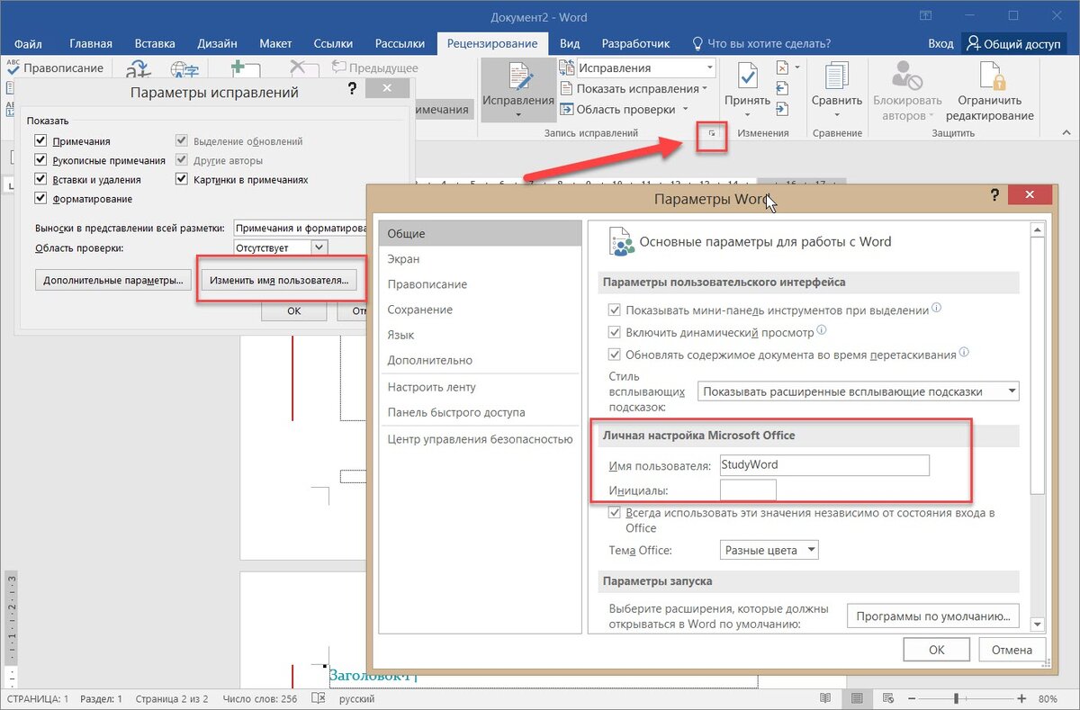Open Стиль всплывающих подсказок dropdown
The width and height of the screenshot is (1080, 710).
[859, 391]
